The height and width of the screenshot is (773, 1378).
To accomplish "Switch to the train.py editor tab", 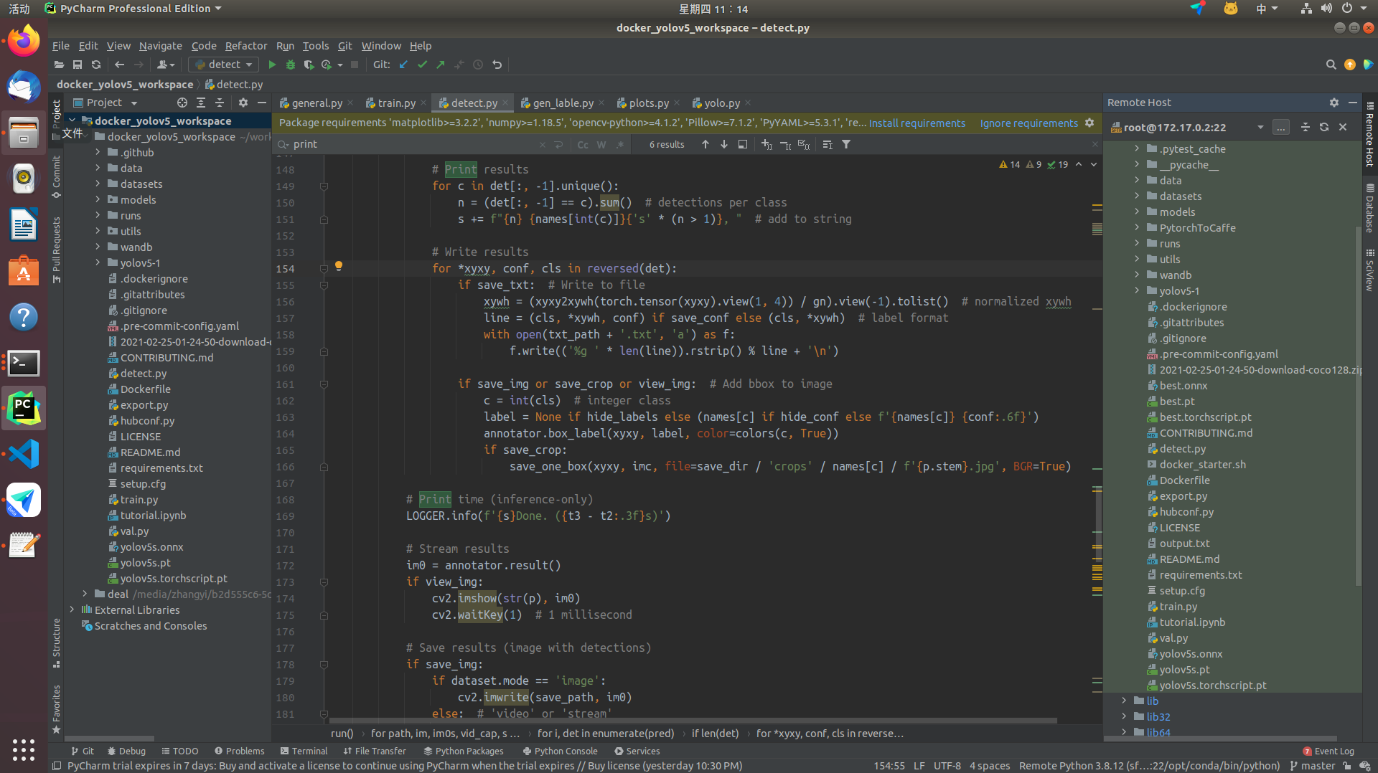I will (395, 103).
